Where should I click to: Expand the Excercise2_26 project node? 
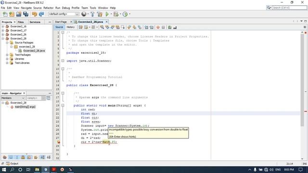(3, 35)
